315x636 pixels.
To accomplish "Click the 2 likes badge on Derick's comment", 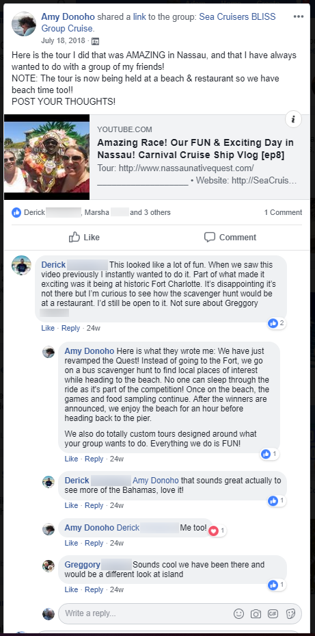I will [x=277, y=323].
